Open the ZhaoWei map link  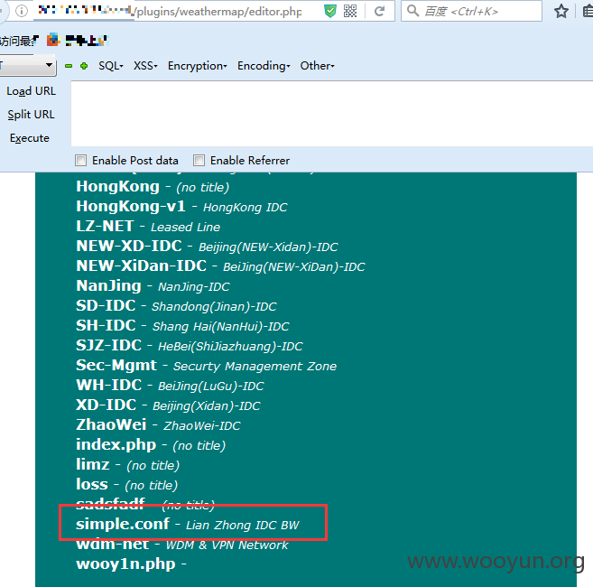point(111,424)
